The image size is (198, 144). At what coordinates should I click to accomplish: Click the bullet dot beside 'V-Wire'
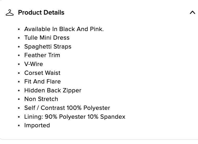click(19, 64)
